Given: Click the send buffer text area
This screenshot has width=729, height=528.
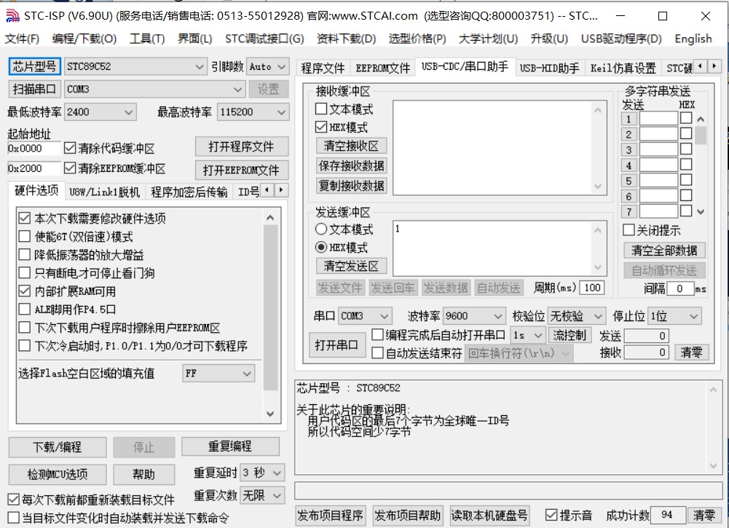Looking at the screenshot, I should 493,248.
